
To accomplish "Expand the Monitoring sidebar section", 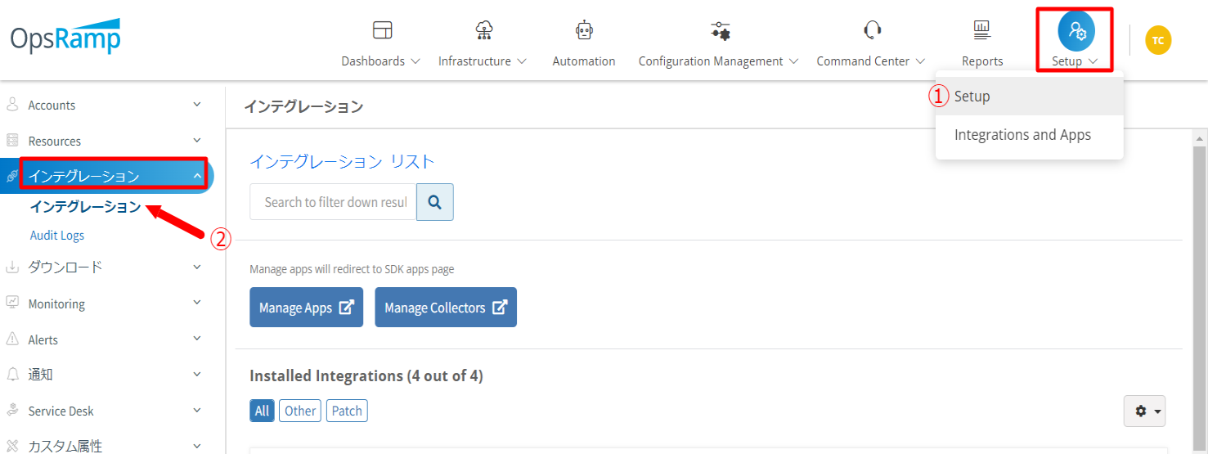I will (x=196, y=303).
